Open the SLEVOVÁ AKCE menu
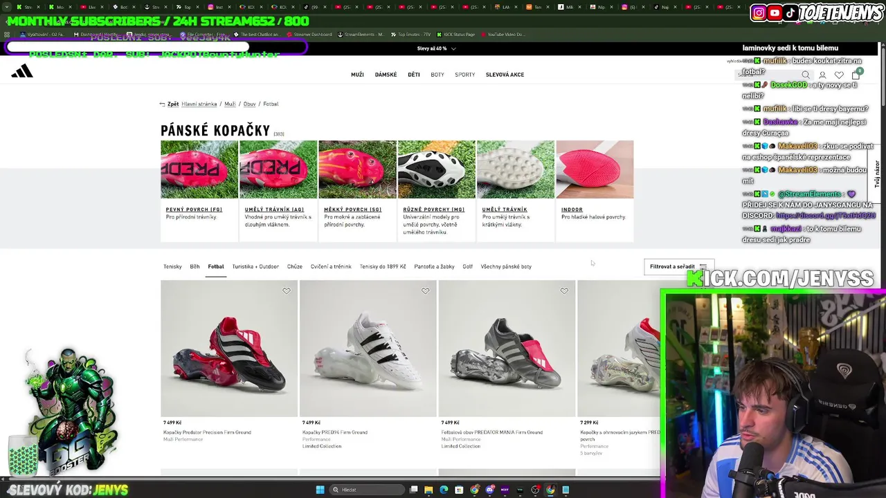The image size is (886, 498). (x=505, y=75)
